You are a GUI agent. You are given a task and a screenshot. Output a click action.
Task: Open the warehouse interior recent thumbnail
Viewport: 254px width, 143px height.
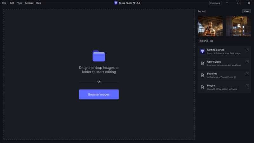[x=238, y=26]
